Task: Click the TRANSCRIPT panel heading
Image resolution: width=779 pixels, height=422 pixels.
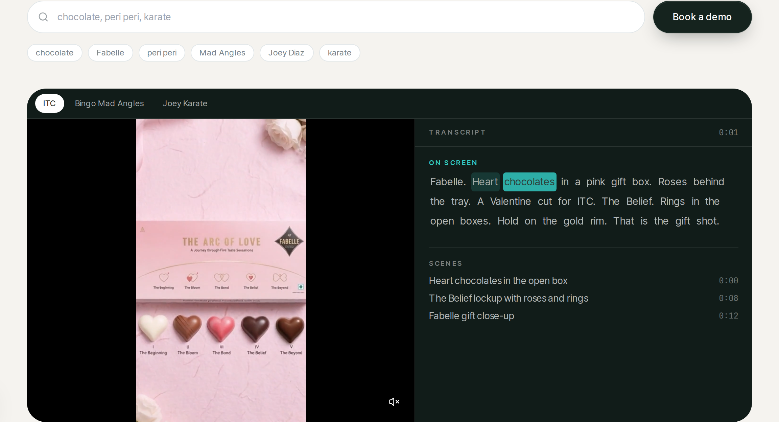Action: [457, 132]
